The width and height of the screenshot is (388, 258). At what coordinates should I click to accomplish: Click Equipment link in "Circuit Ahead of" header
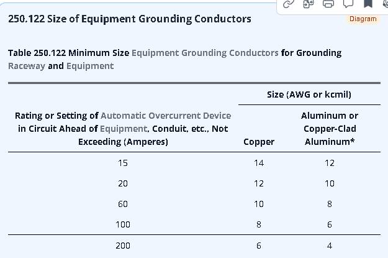[124, 129]
